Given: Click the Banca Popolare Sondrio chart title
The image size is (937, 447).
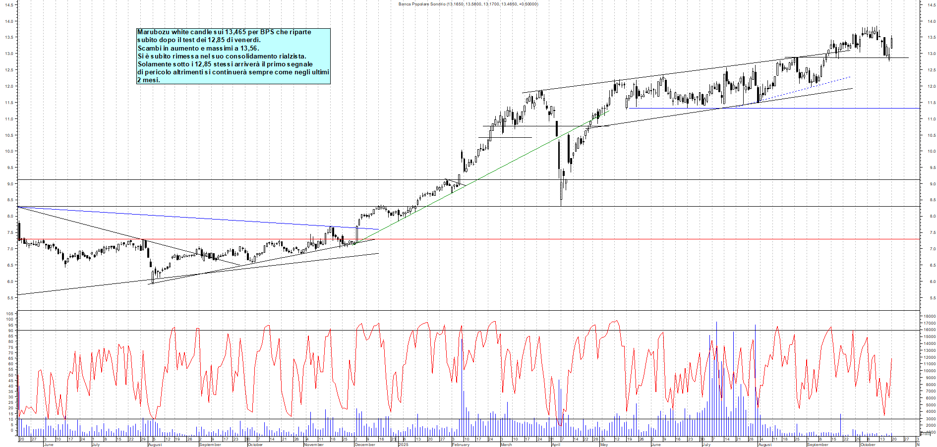Looking at the screenshot, I should click(x=468, y=4).
